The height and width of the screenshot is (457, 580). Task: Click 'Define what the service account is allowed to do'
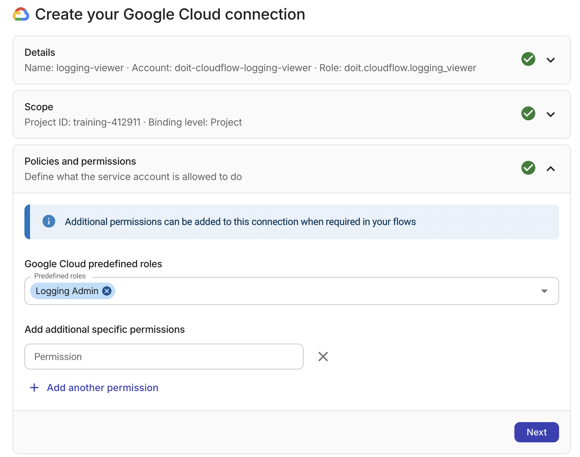point(133,177)
